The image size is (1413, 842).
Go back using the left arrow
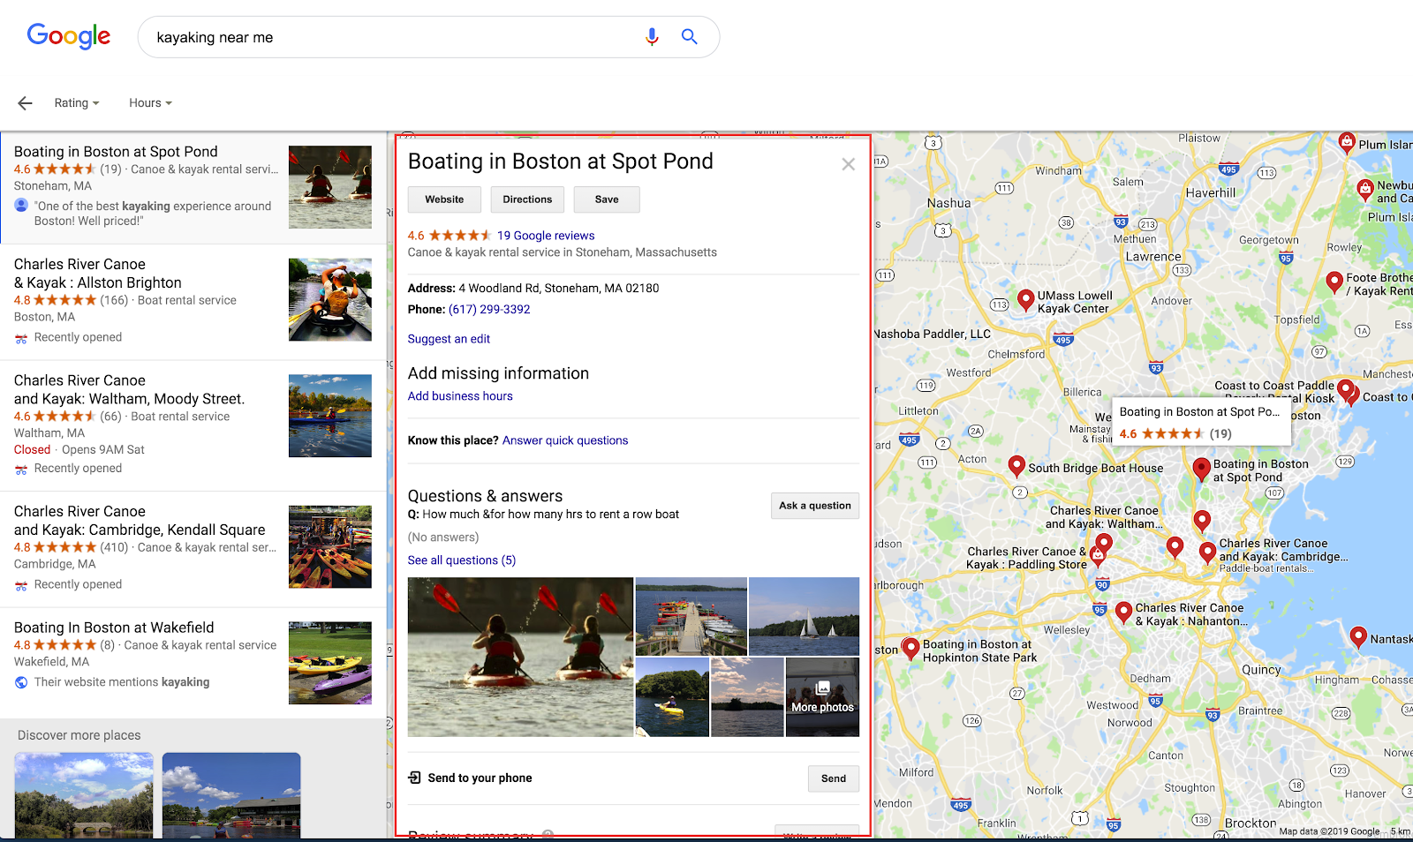(25, 103)
